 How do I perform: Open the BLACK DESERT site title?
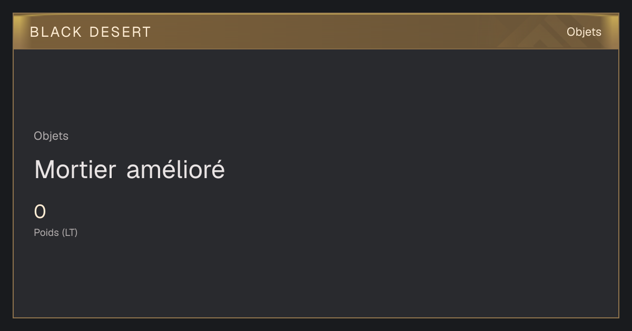(x=91, y=32)
